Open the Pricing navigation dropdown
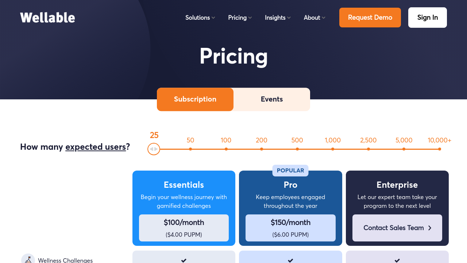 click(x=240, y=18)
